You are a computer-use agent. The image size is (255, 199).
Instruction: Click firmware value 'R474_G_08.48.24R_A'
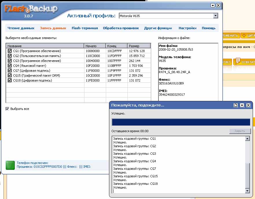(174, 72)
